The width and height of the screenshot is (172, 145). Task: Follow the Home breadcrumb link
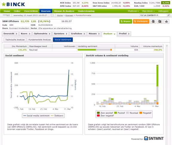click(x=60, y=15)
